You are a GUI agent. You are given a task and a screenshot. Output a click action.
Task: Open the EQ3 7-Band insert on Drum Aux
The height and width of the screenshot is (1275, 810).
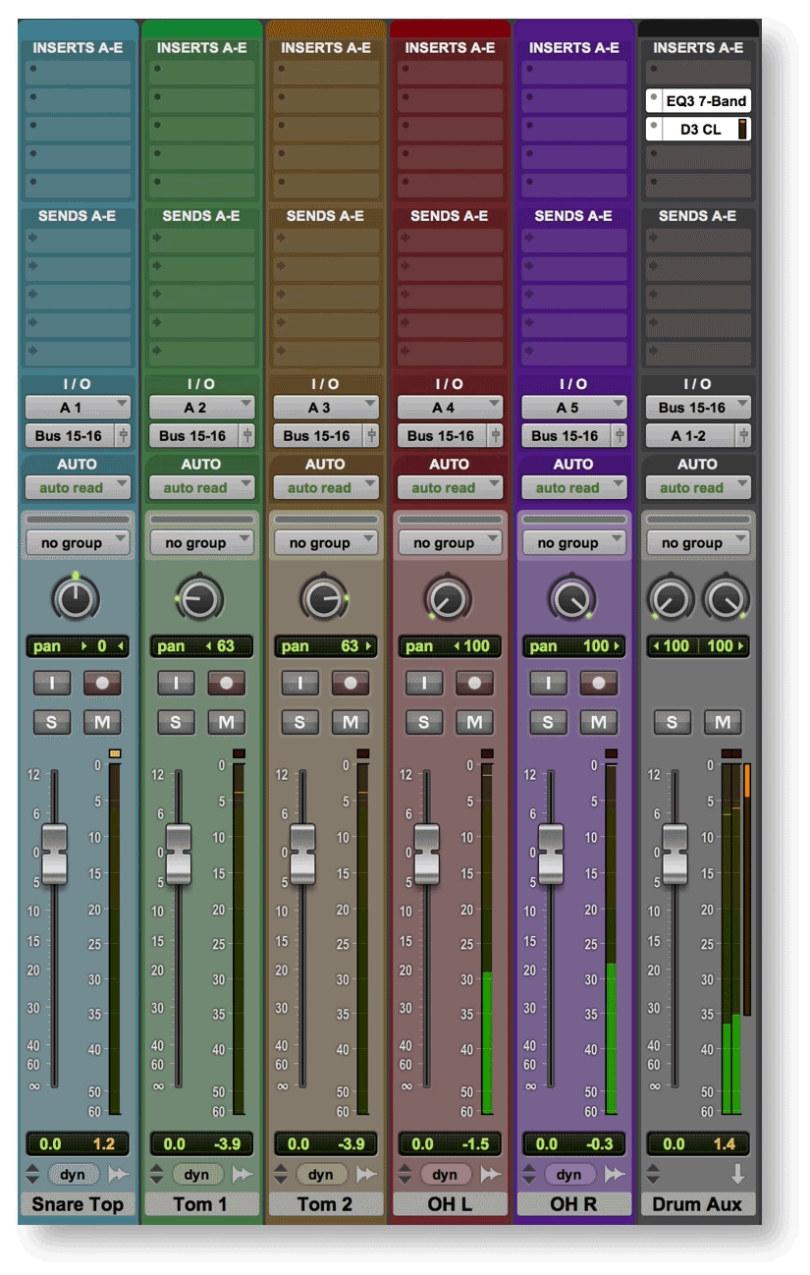click(x=705, y=100)
